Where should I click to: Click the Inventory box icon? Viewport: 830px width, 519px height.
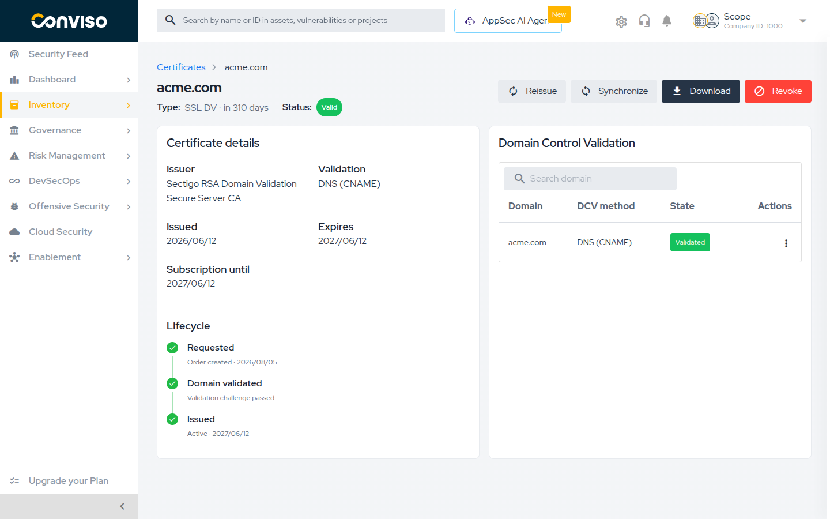(x=14, y=105)
